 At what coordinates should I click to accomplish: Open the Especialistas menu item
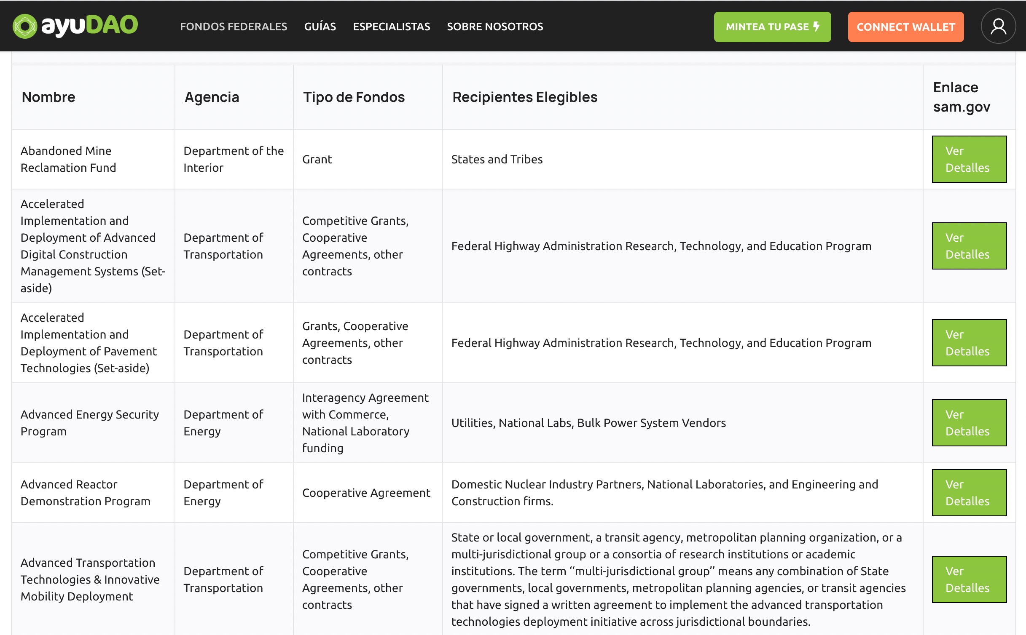pyautogui.click(x=391, y=27)
